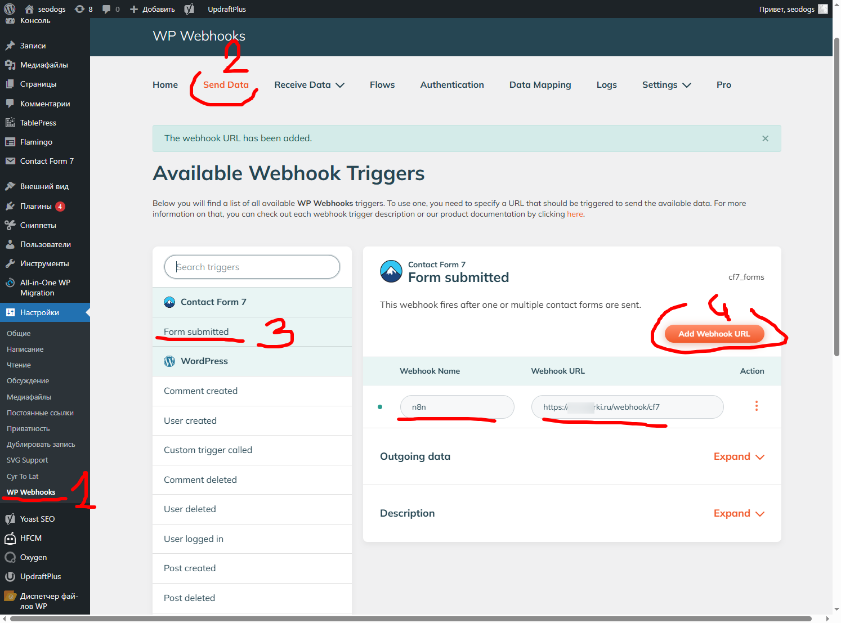Screen dimensions: 841x623
Task: Select the Contact Form 7 trigger group
Action: point(252,302)
